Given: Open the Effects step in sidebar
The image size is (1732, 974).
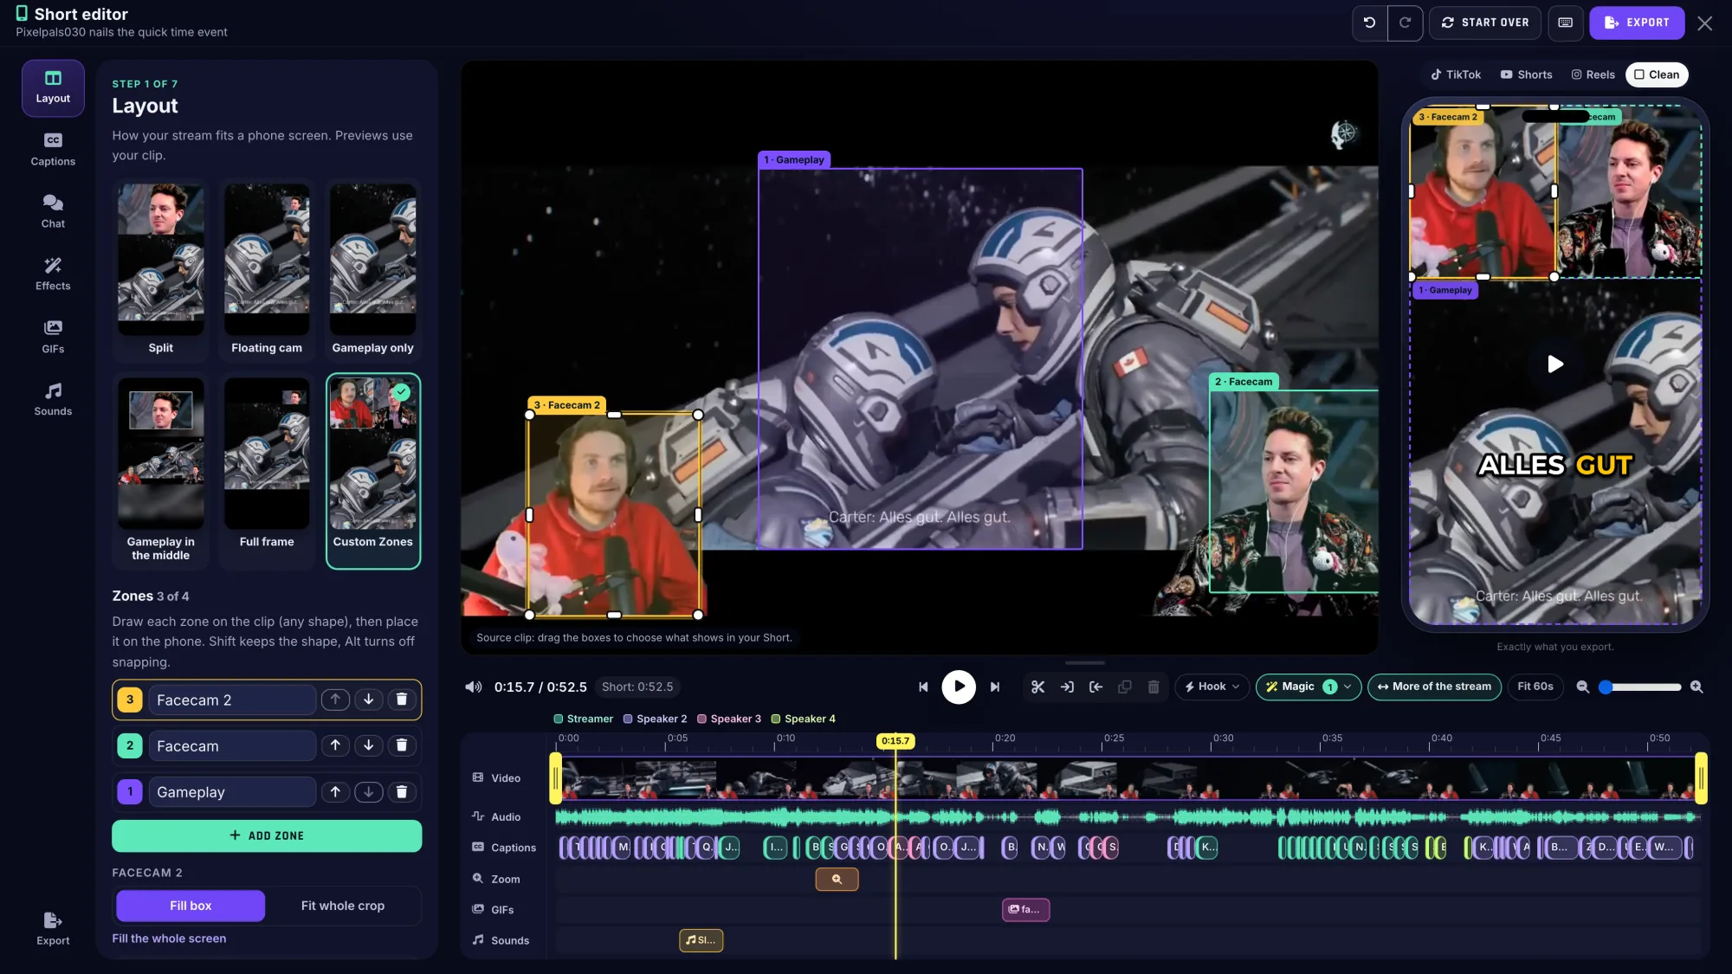Looking at the screenshot, I should [53, 274].
